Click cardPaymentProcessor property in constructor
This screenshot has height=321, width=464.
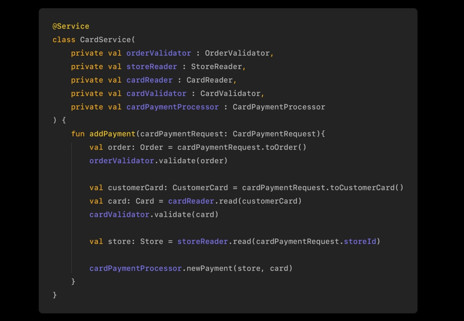pos(172,107)
